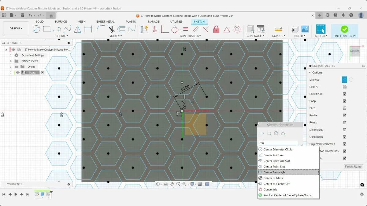
Task: Undo the last action
Action: [30, 15]
